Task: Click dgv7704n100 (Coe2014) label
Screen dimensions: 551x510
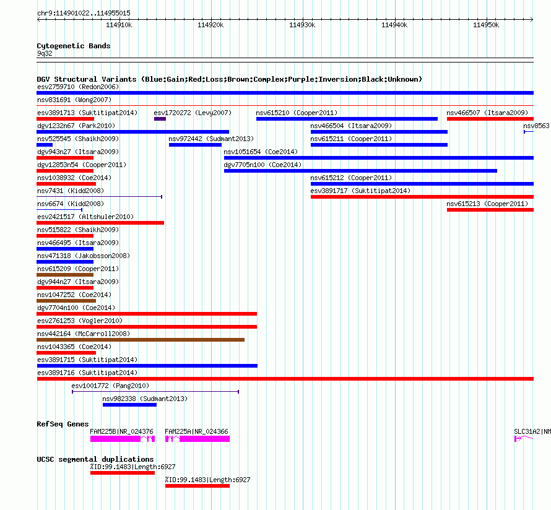Action: [x=76, y=308]
